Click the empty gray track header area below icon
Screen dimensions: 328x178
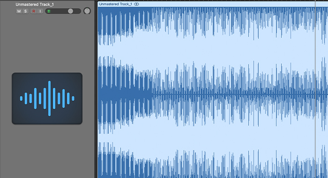[47, 151]
